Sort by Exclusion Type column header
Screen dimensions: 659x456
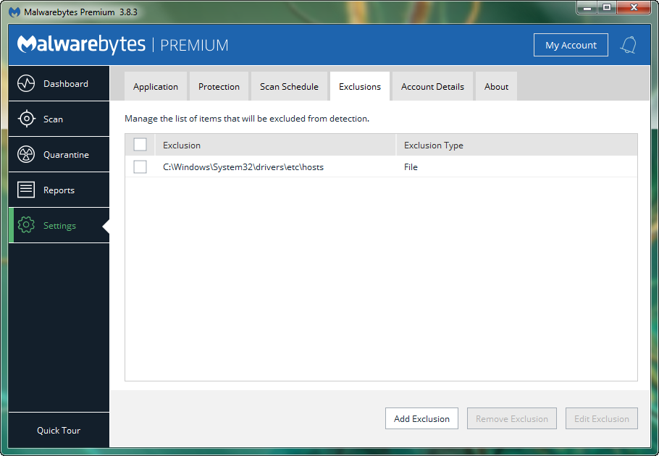517,145
